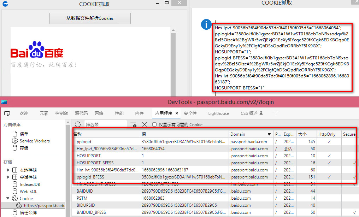This screenshot has height=217, width=359.
Task: Switch to the 内存 tab
Action: point(140,113)
